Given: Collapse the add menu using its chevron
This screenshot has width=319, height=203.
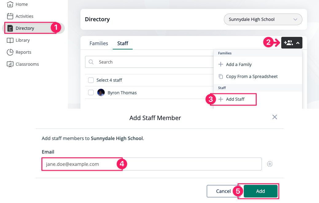Looking at the screenshot, I should [298, 43].
